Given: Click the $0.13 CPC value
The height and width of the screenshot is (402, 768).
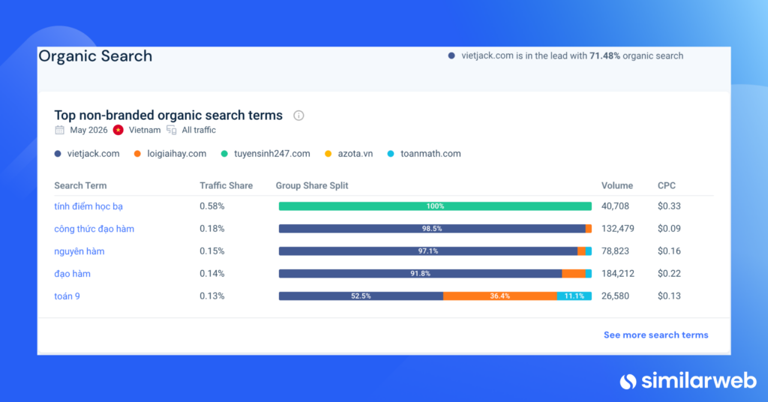Looking at the screenshot, I should [669, 296].
